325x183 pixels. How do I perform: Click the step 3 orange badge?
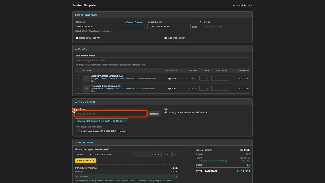pos(74,110)
